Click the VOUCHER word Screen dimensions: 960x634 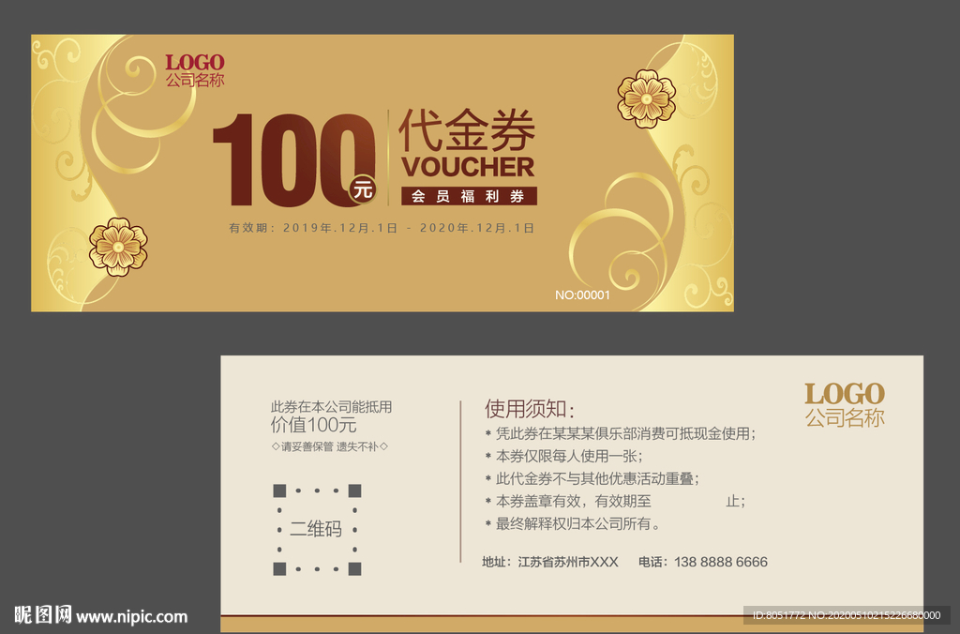tap(468, 167)
